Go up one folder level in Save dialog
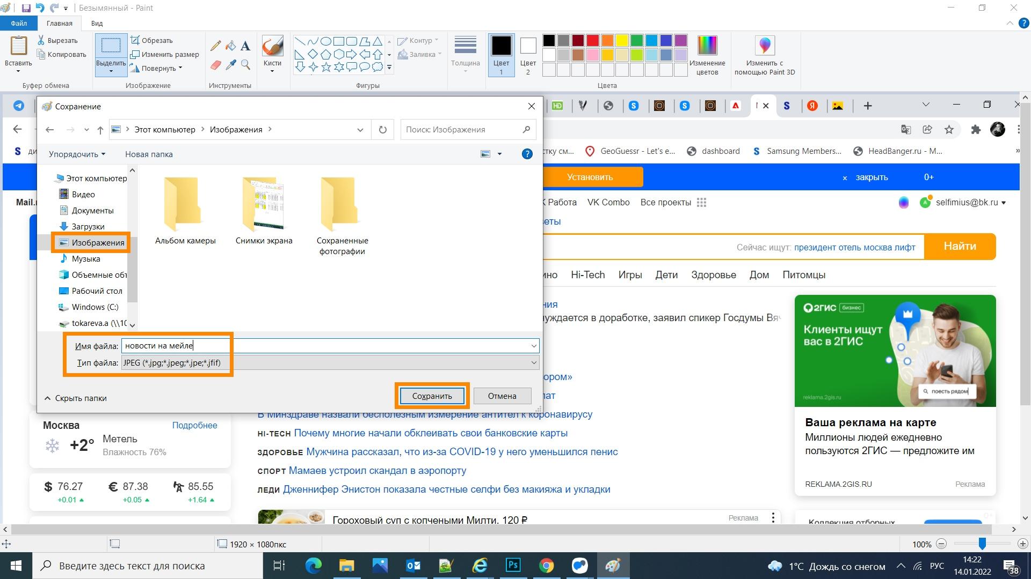 [100, 130]
